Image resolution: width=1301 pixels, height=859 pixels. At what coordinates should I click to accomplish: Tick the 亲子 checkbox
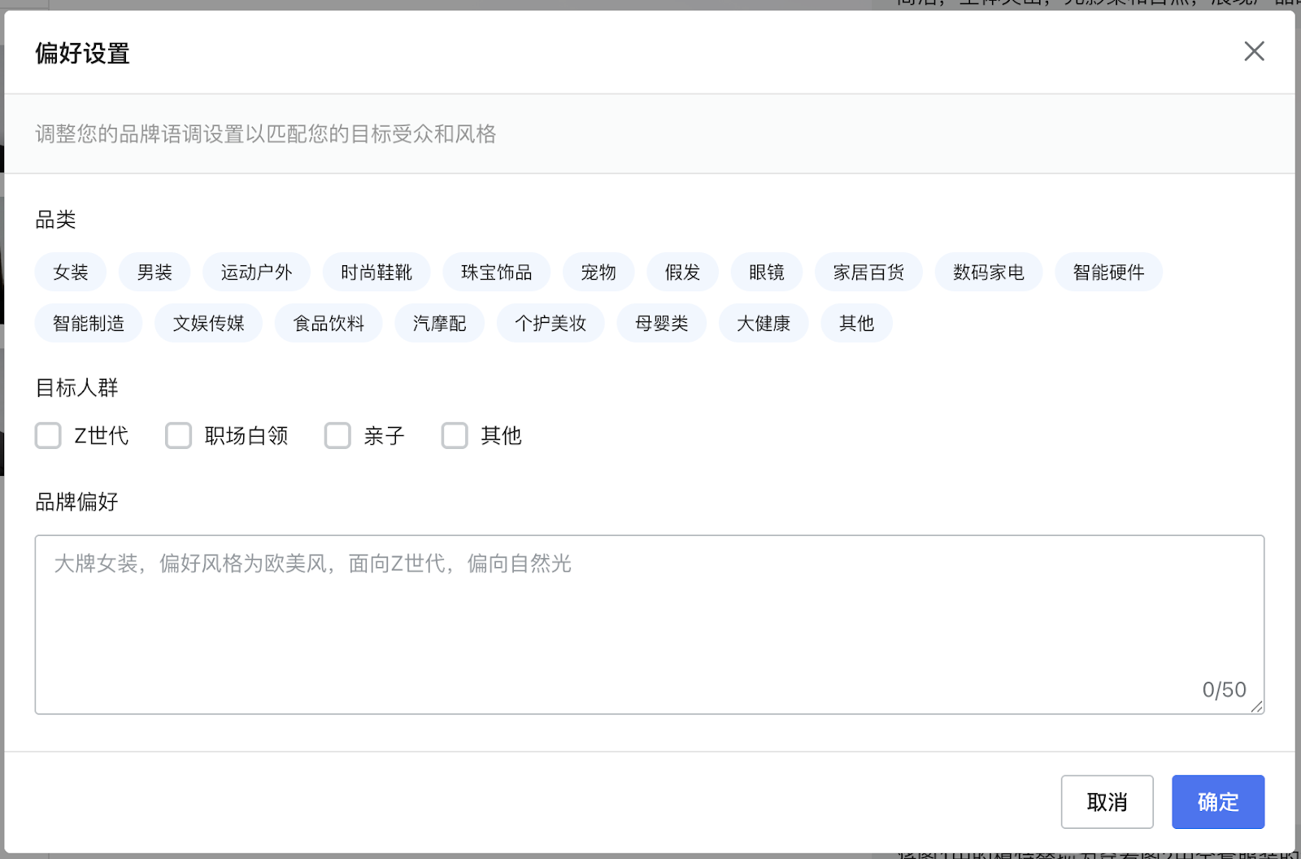[337, 436]
